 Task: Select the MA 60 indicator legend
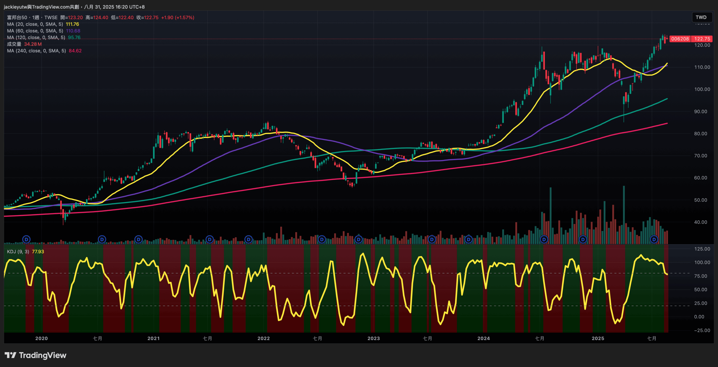click(x=35, y=31)
